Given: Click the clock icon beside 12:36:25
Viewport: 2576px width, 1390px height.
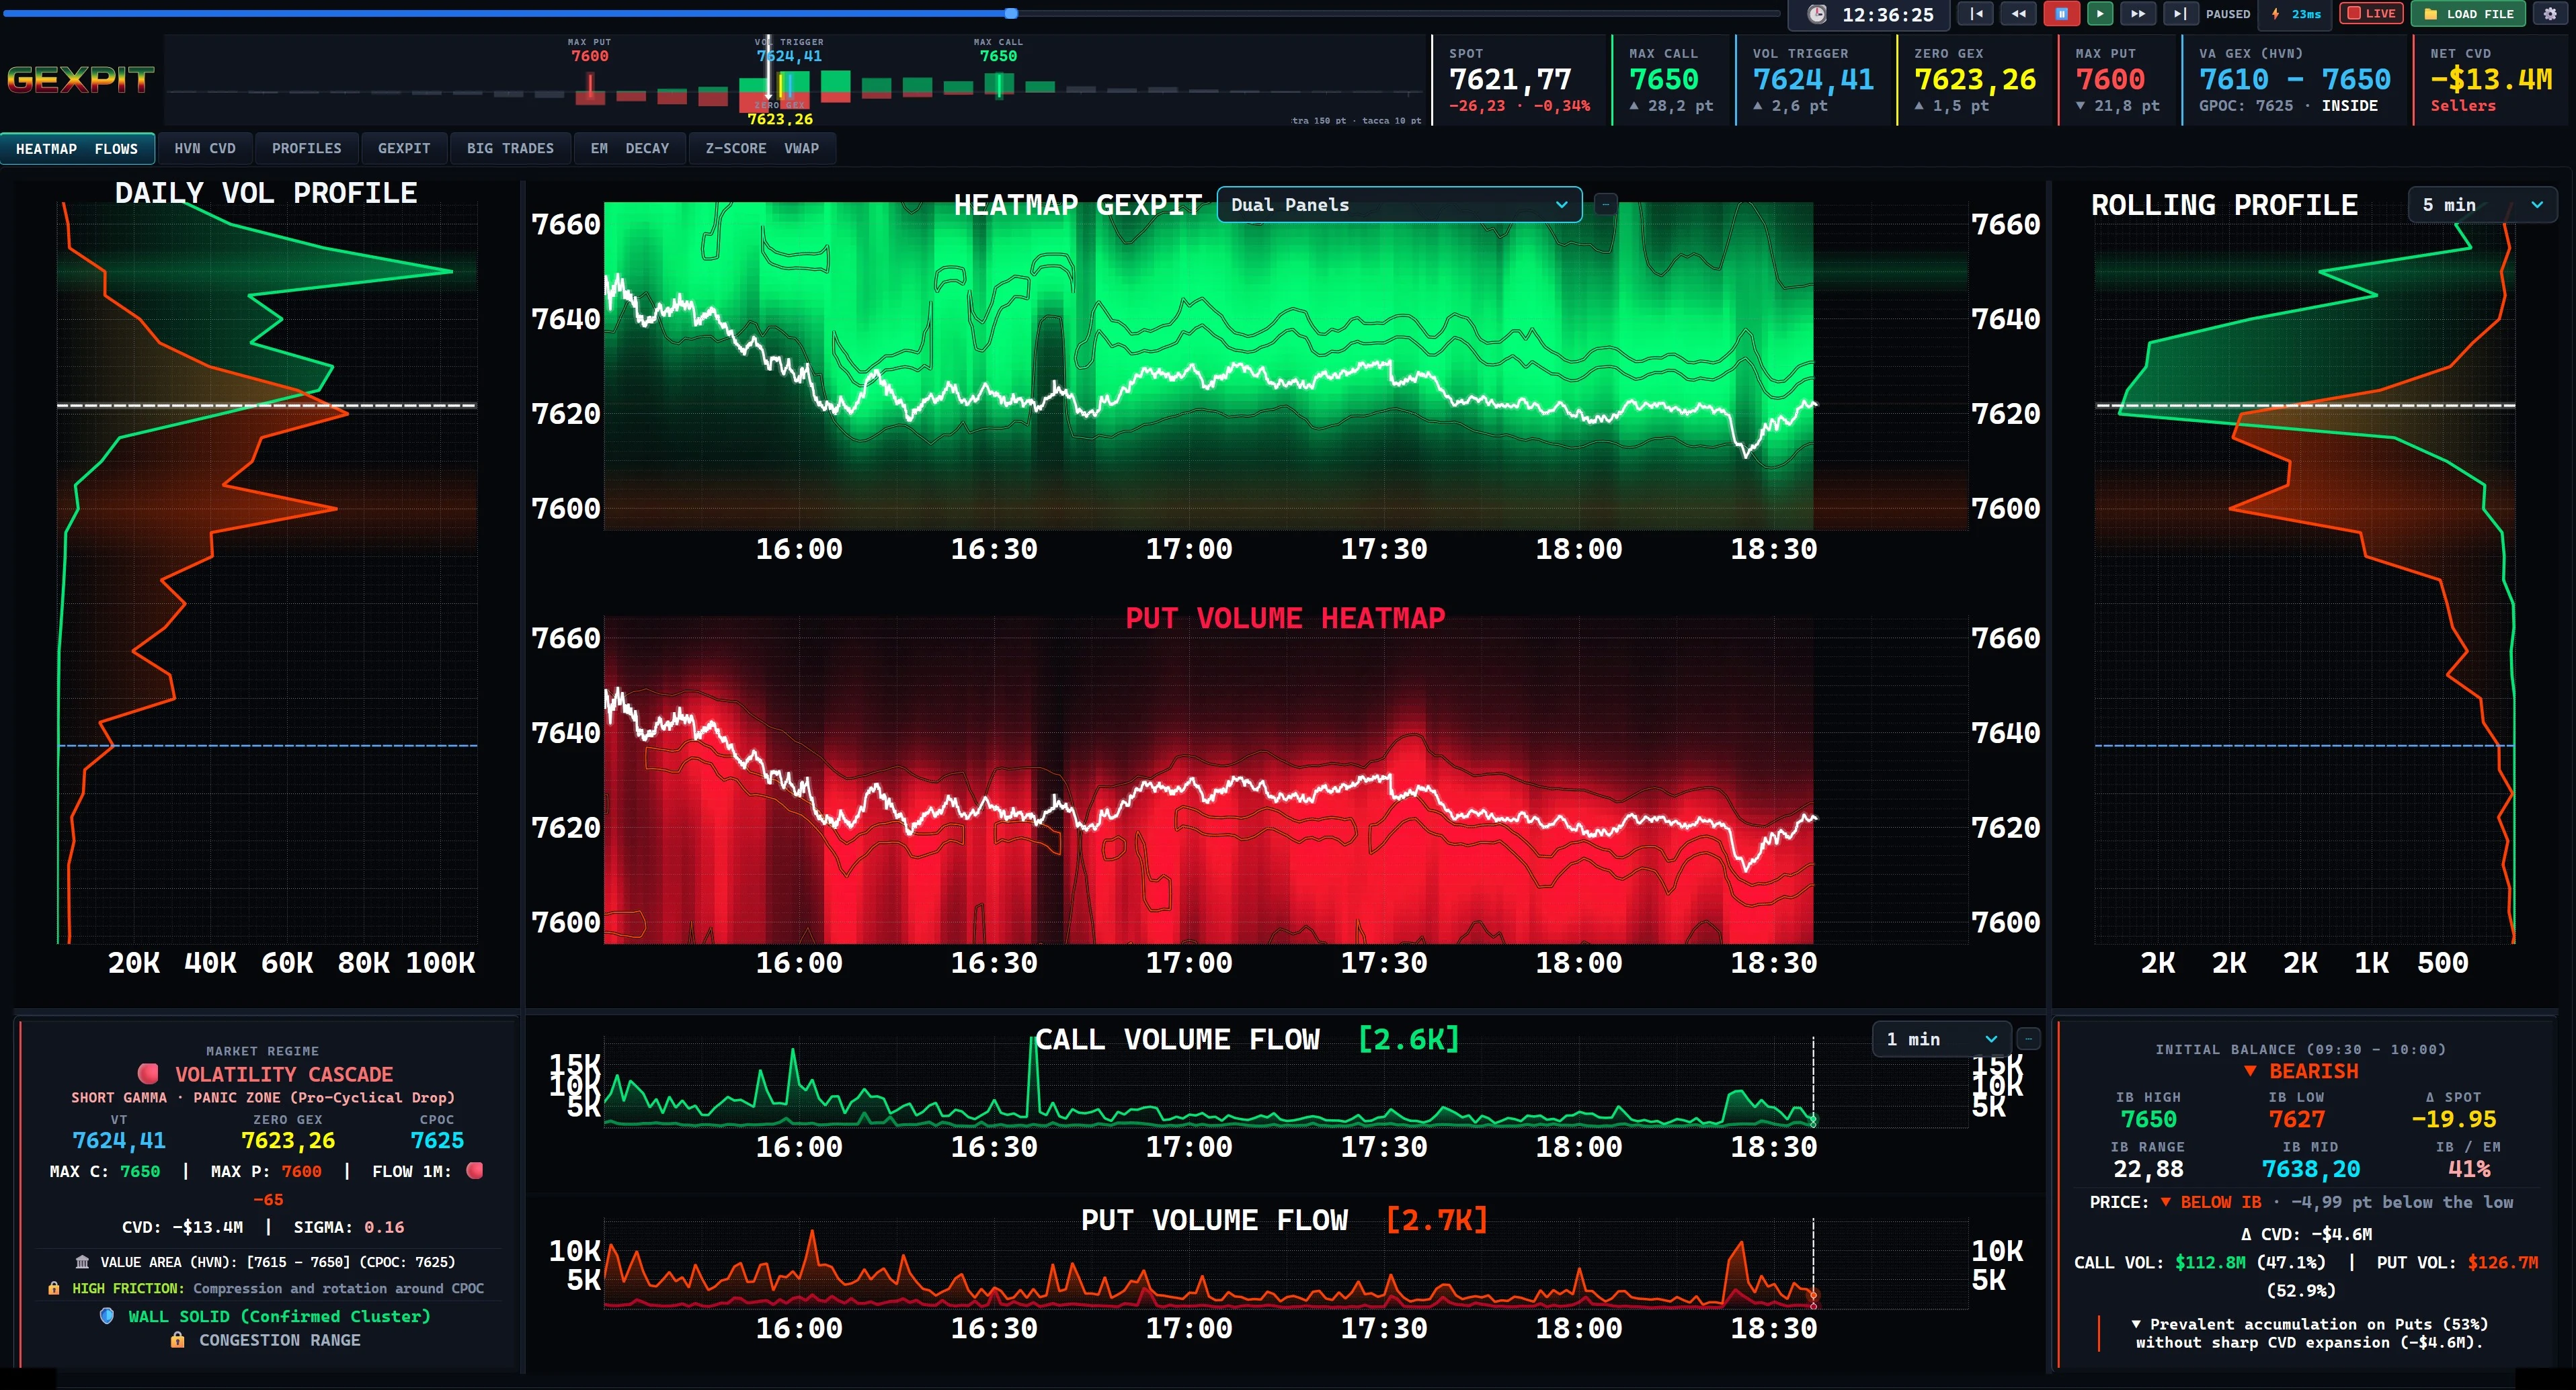Looking at the screenshot, I should (1817, 14).
